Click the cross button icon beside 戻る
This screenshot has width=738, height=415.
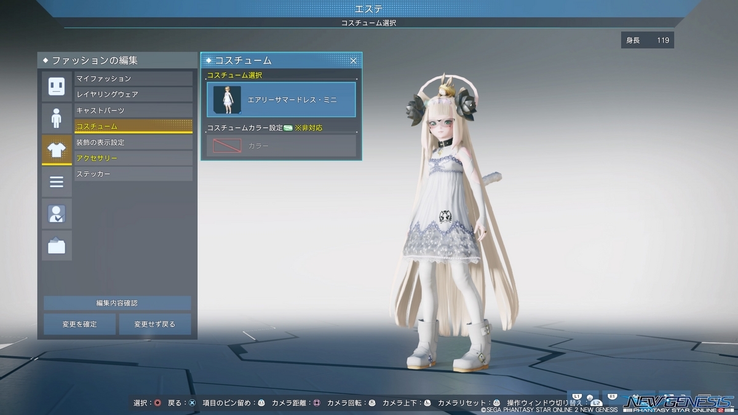(192, 403)
